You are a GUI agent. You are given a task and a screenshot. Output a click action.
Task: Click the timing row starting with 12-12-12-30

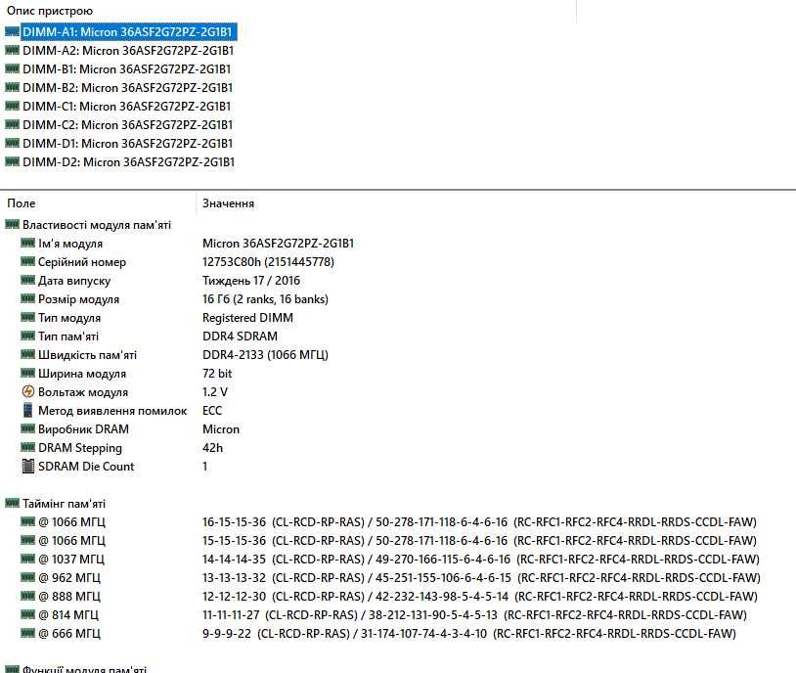[480, 596]
